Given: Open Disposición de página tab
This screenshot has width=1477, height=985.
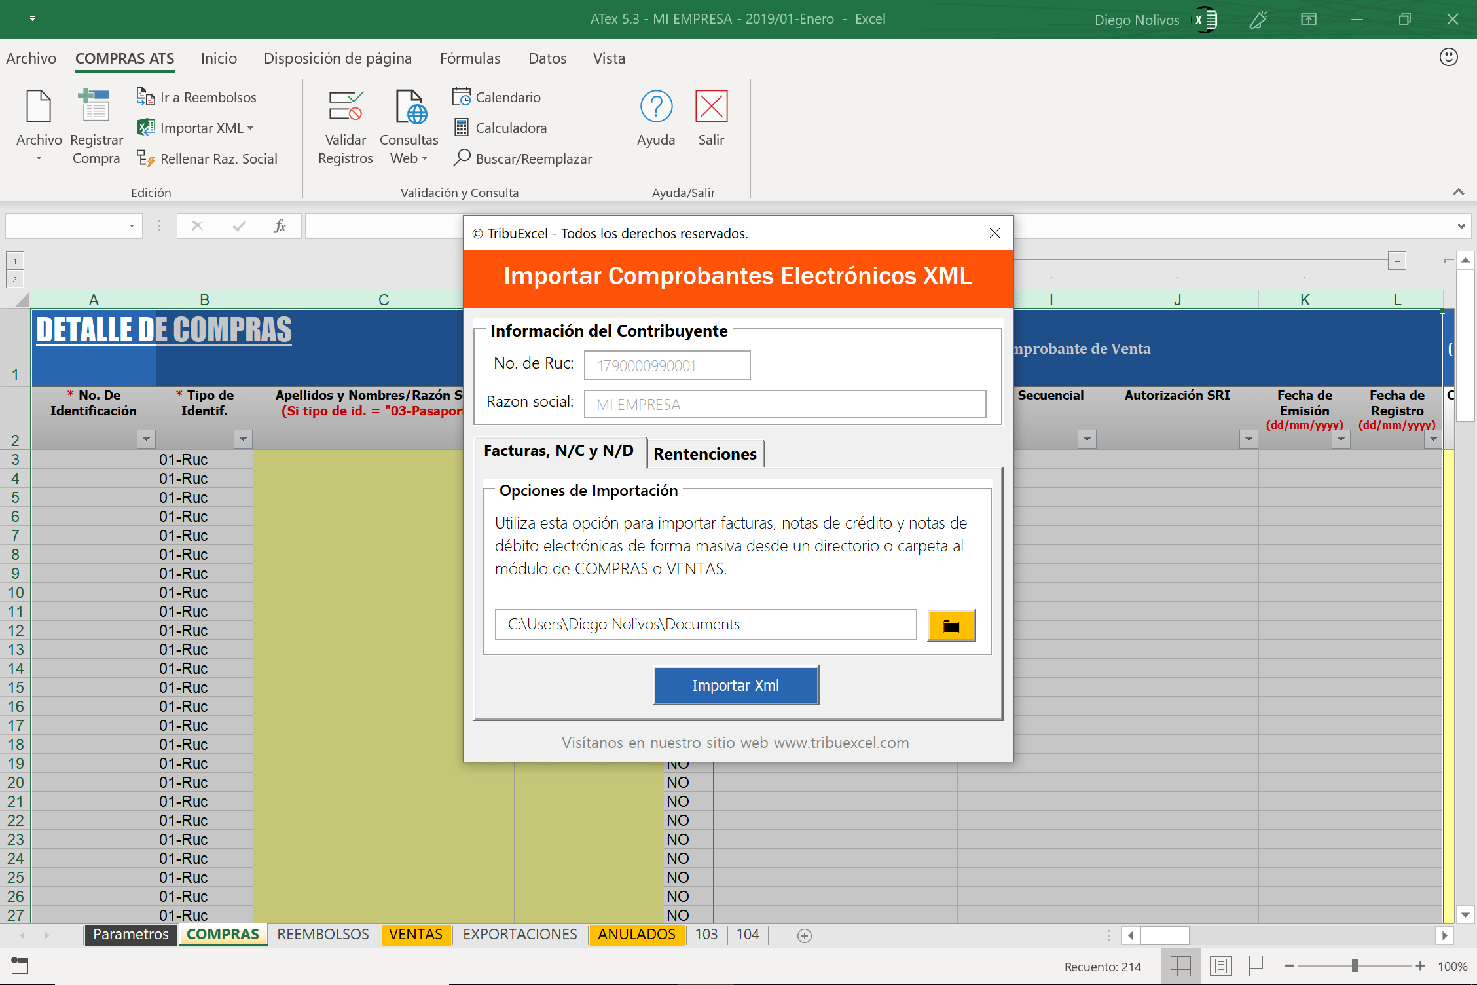Looking at the screenshot, I should pos(338,58).
